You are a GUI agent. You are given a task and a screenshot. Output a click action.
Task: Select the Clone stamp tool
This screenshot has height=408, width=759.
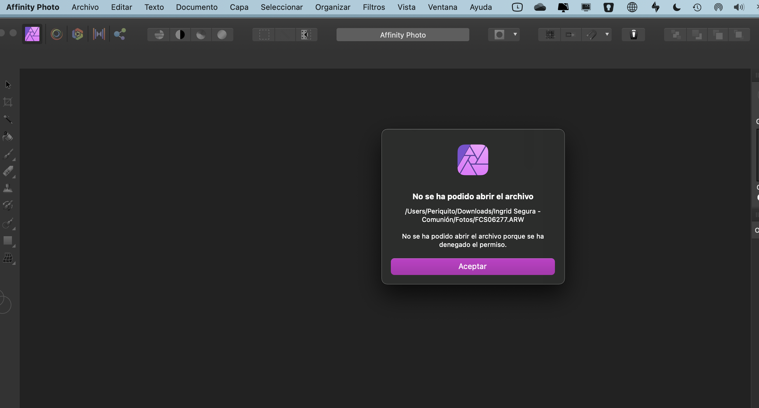8,188
